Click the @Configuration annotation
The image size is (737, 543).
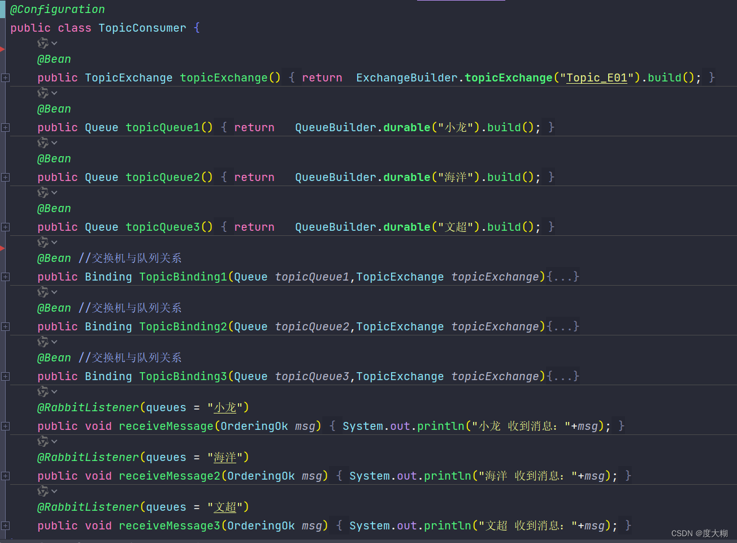coord(58,9)
